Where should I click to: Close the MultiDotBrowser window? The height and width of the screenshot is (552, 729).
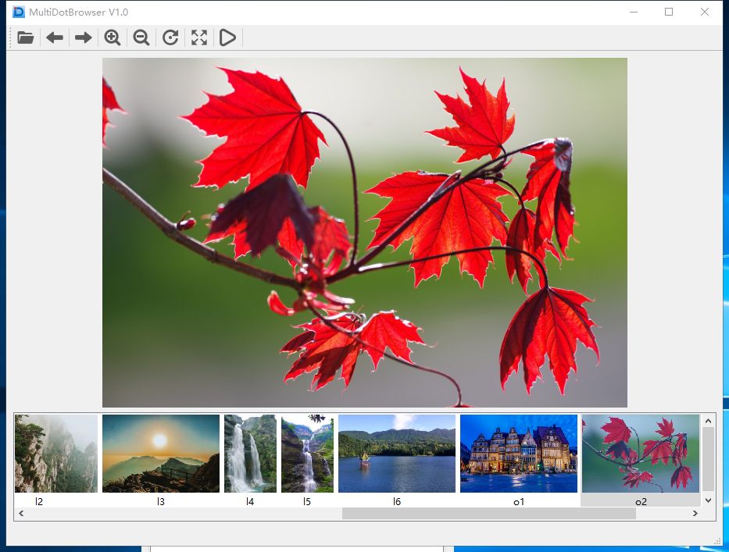704,12
